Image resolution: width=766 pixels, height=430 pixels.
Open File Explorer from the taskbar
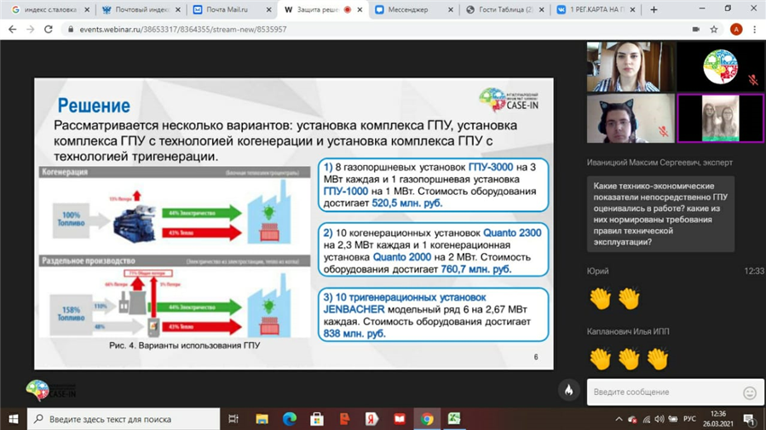click(x=262, y=419)
